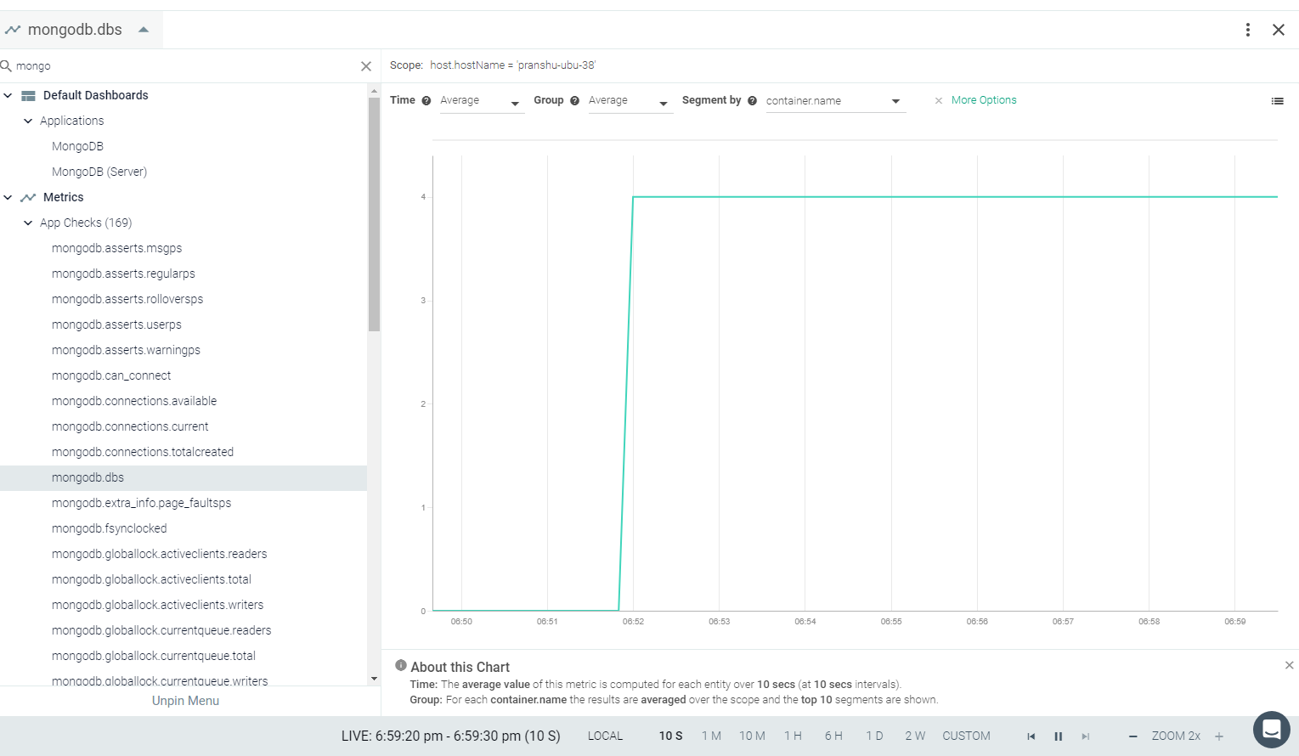1299x756 pixels.
Task: Dismiss the About this Chart panel
Action: (x=1289, y=665)
